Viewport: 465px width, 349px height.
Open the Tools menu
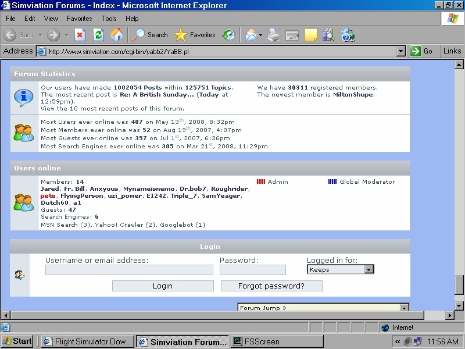(109, 19)
